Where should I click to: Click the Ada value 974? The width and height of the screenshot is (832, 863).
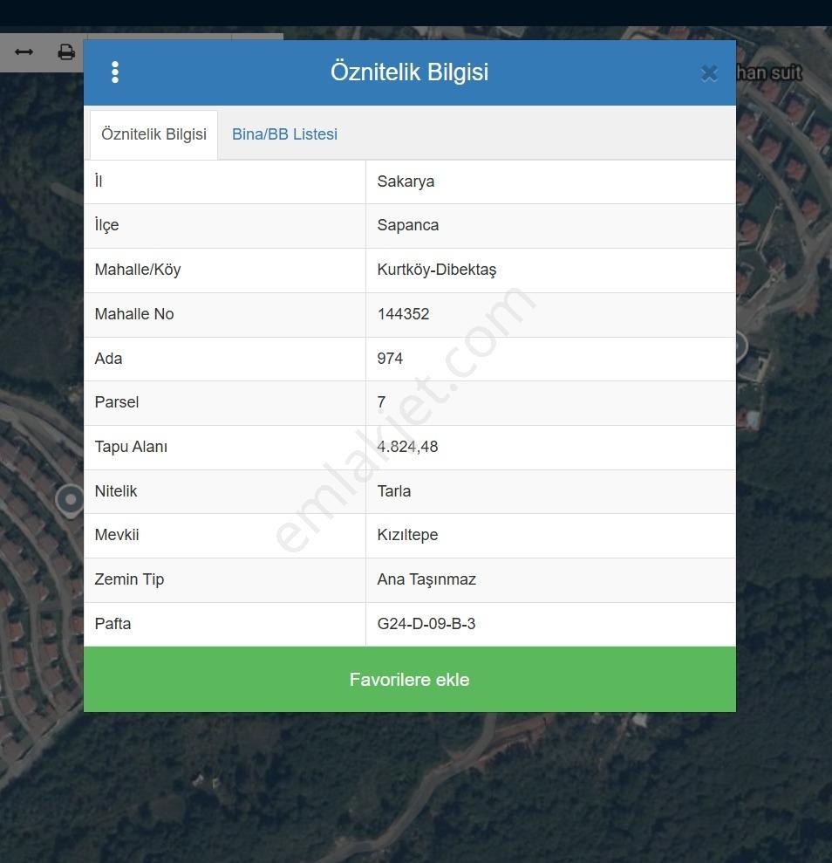390,359
